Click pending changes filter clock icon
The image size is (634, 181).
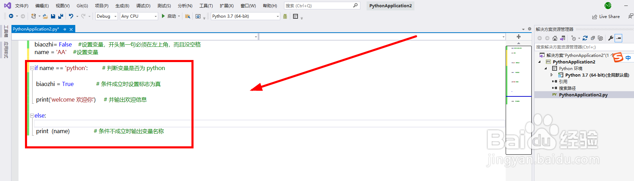(x=574, y=38)
